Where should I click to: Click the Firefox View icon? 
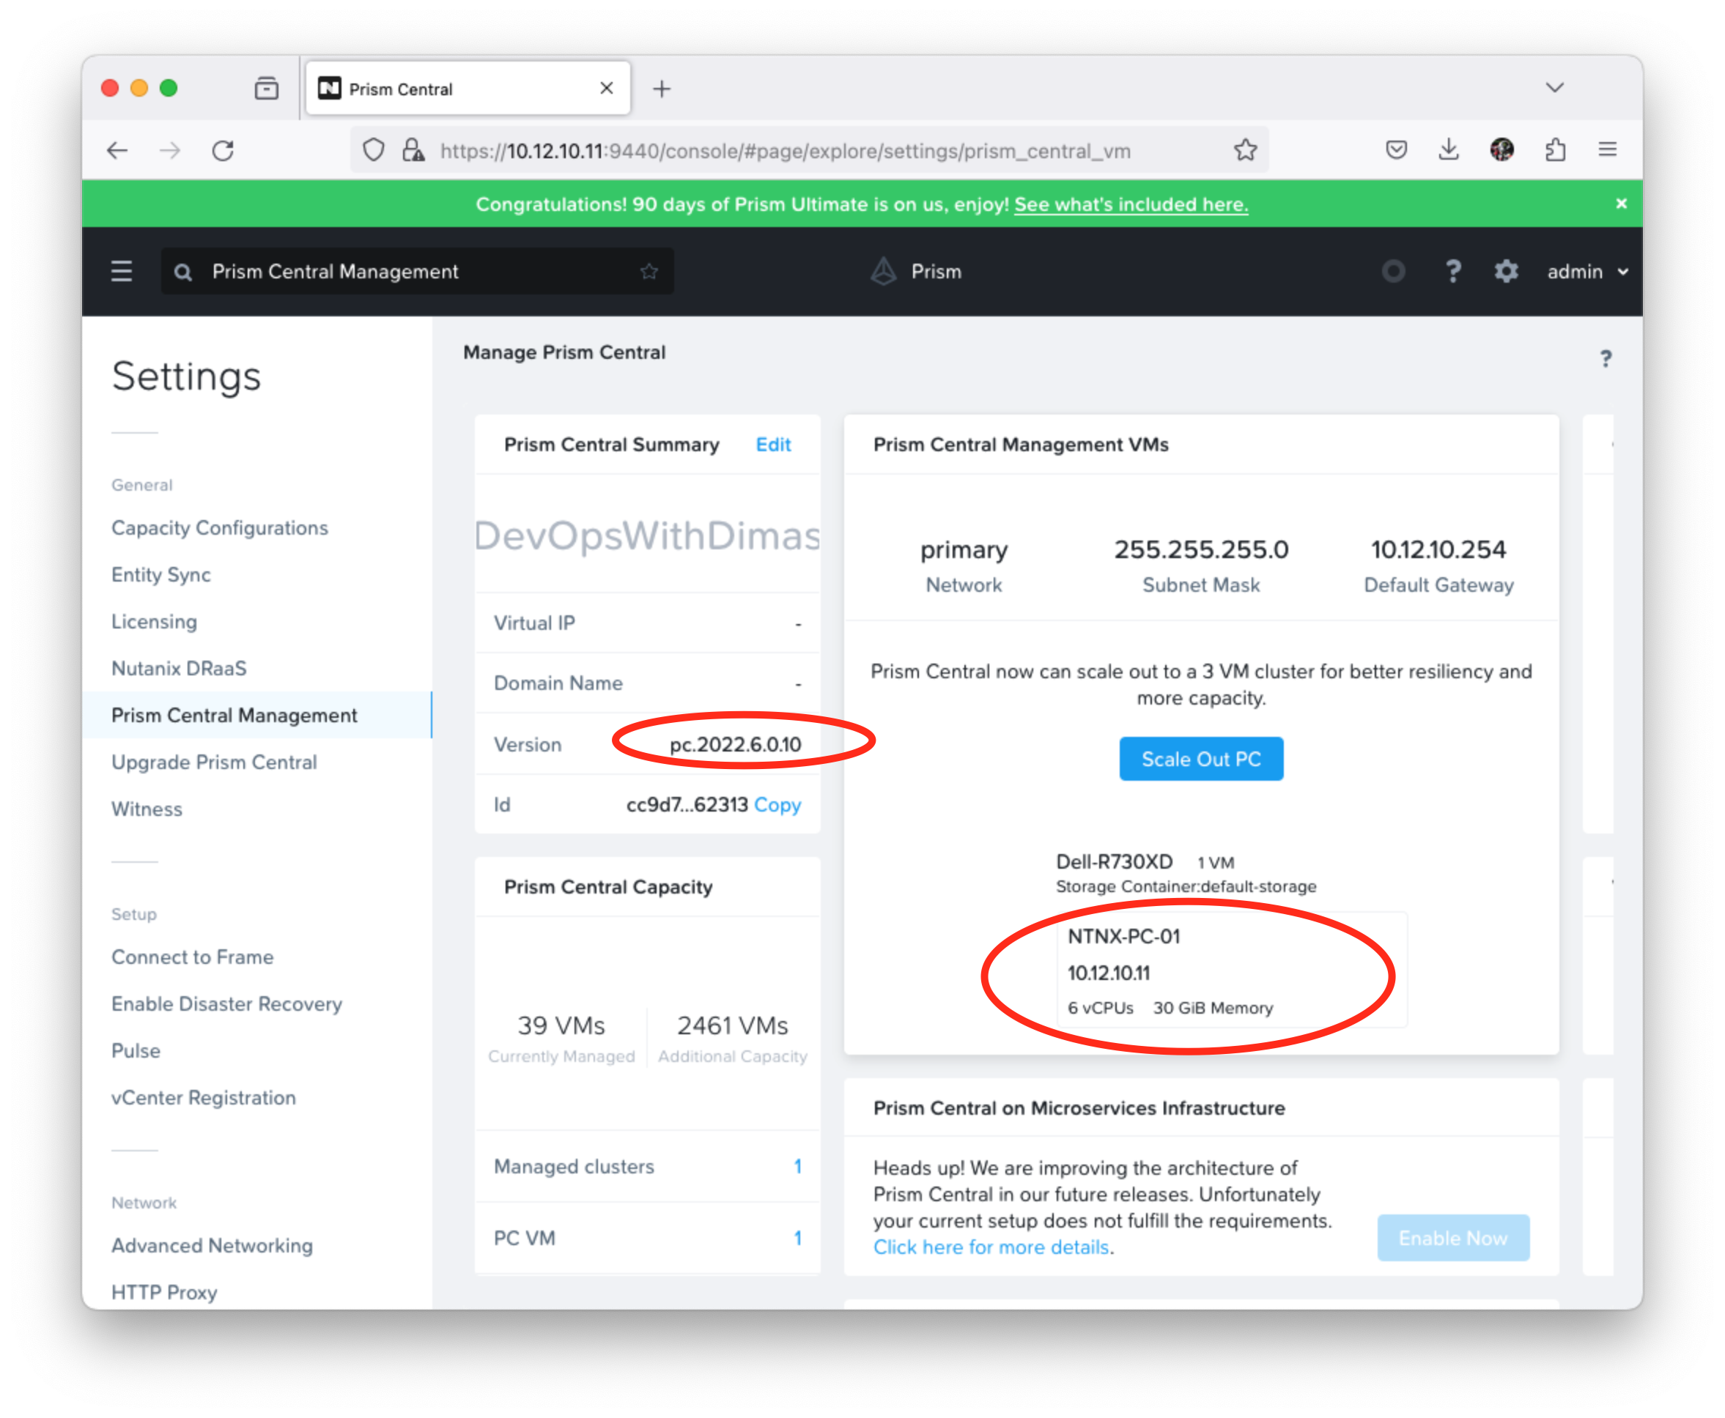[x=267, y=88]
